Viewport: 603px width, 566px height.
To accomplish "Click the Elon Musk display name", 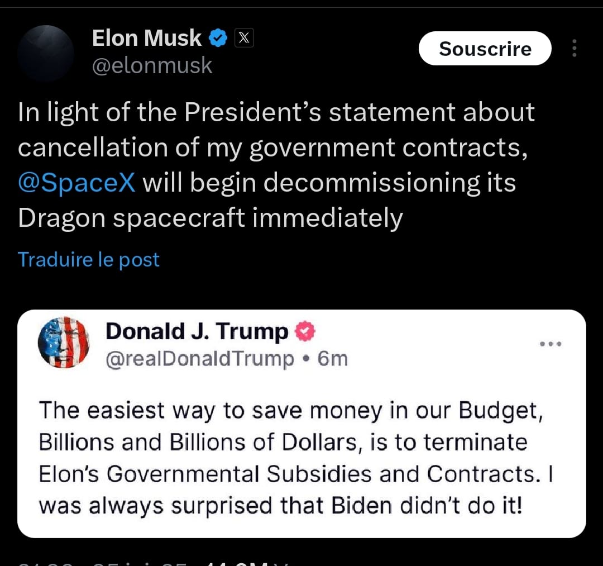I will point(146,38).
